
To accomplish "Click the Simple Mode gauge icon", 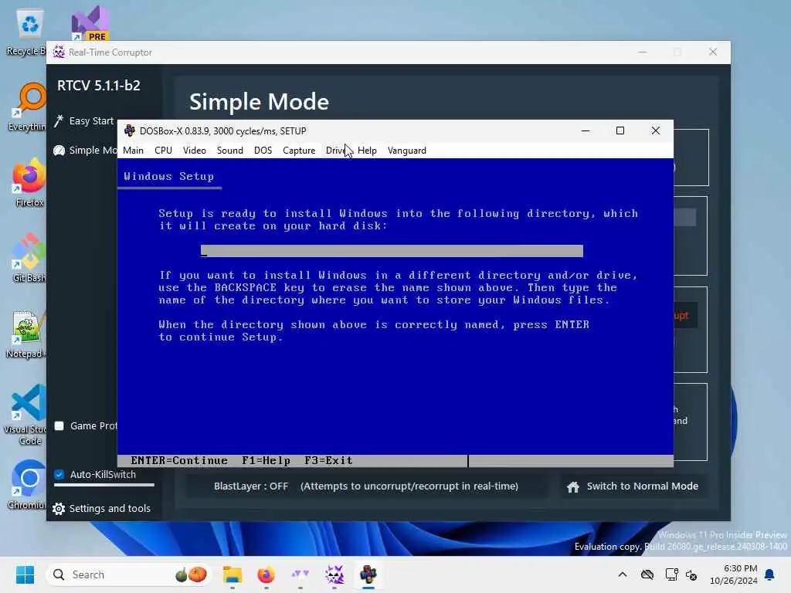I will coord(59,151).
